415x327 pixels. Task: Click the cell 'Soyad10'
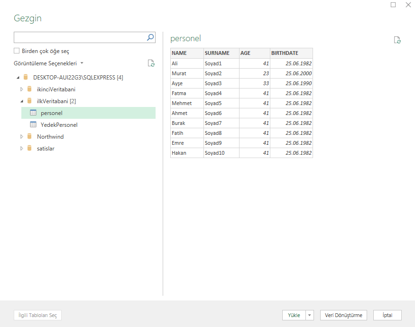[221, 153]
